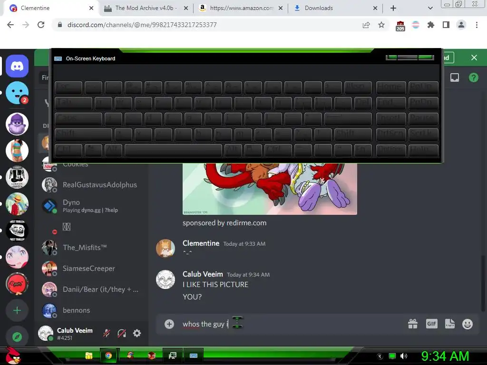This screenshot has height=365, width=487.
Task: Toggle deafen headphones in user panel
Action: pos(122,333)
